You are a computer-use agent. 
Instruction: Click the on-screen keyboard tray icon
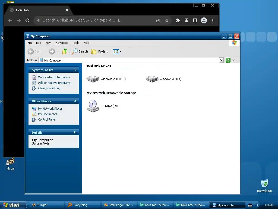[x=250, y=205]
